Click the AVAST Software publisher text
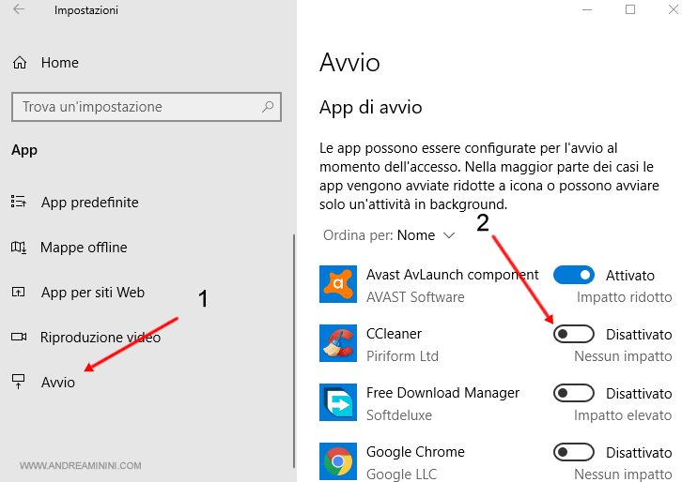The width and height of the screenshot is (682, 482). [415, 297]
